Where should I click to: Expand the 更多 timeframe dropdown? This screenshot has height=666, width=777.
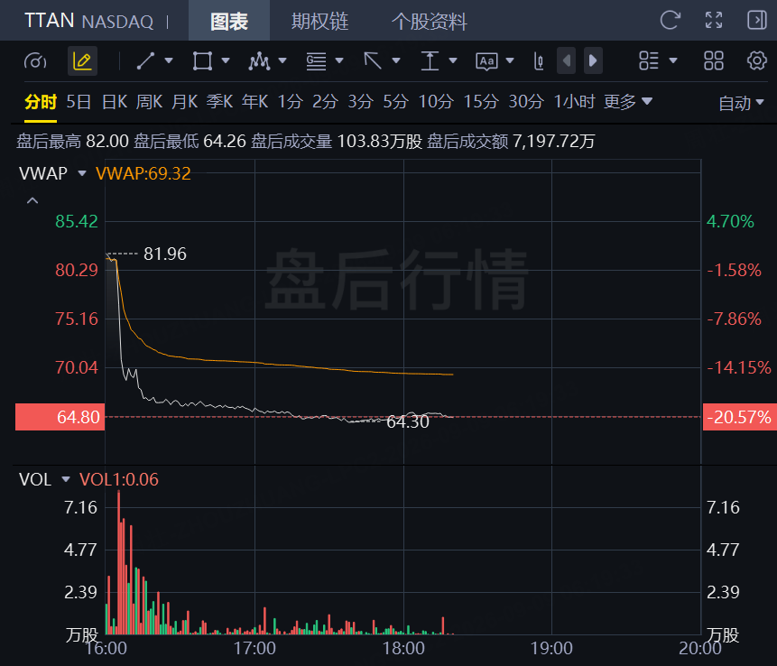628,102
